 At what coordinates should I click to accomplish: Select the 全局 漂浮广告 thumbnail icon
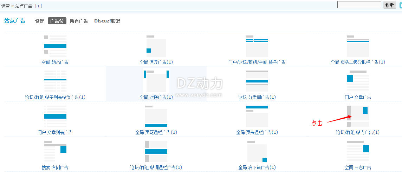156,46
